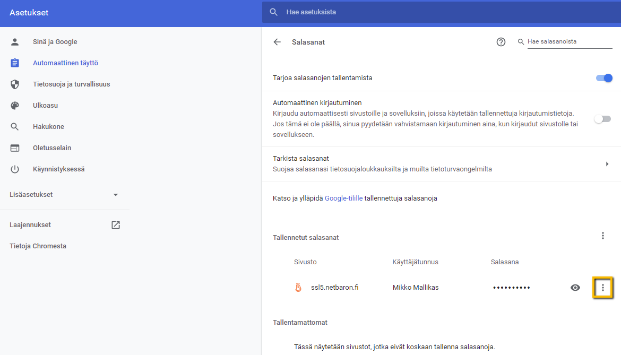Open three-dot menu for ssl5.netbaron.fi row
This screenshot has width=621, height=355.
pyautogui.click(x=602, y=288)
